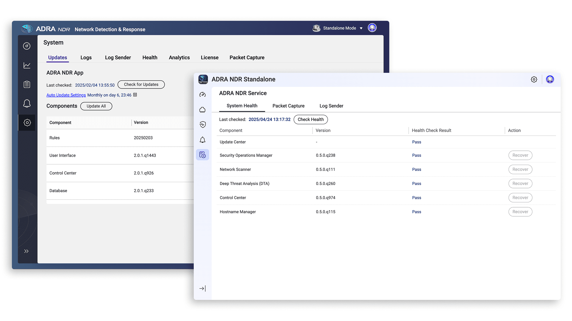Open the speedometer dashboard icon in Standalone sidebar

[203, 95]
